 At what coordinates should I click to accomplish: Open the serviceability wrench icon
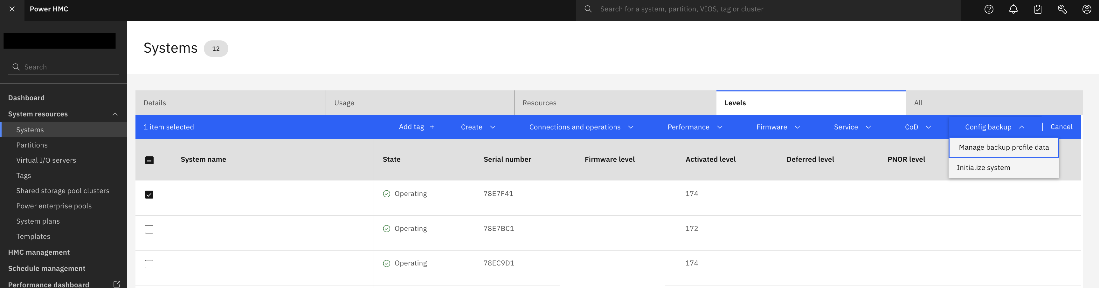pyautogui.click(x=1062, y=10)
